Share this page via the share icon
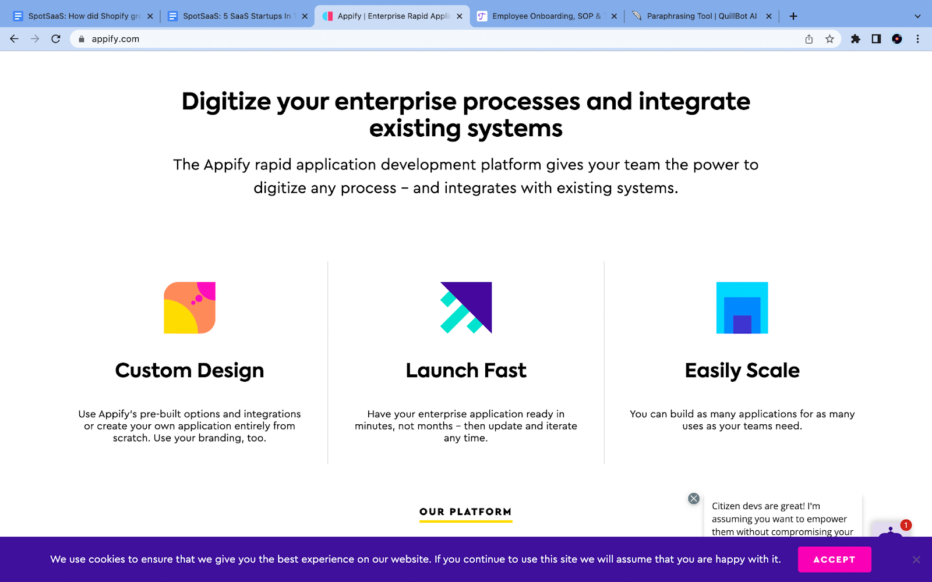The height and width of the screenshot is (582, 932). pos(809,39)
